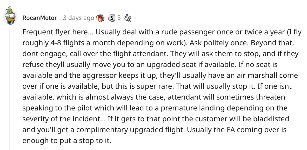
Task: Click the Silver award coin icon
Action: (x=112, y=18)
